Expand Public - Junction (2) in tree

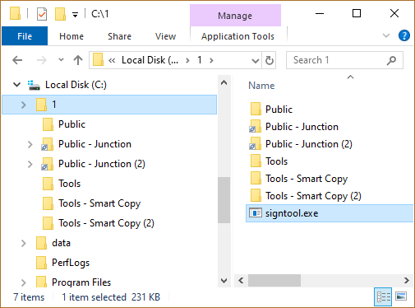tap(30, 164)
